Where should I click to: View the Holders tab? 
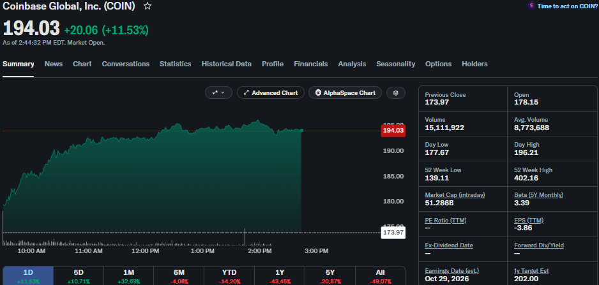point(474,64)
